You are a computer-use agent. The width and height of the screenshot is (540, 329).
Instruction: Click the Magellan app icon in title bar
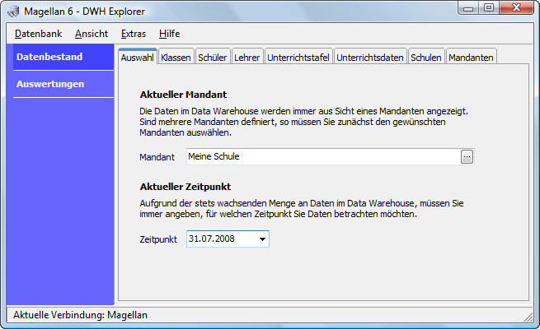[13, 12]
